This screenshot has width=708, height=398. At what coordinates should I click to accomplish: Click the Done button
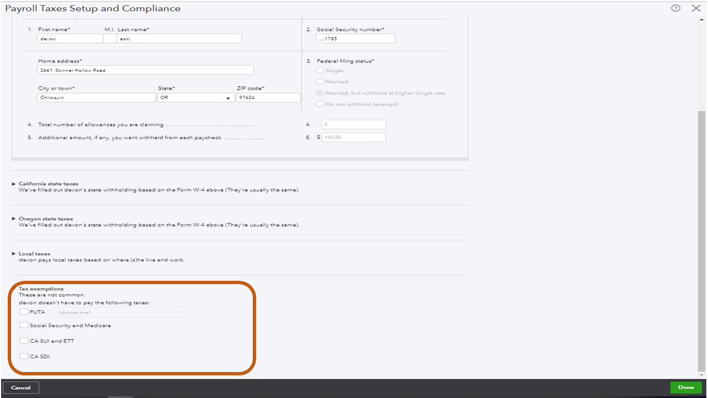(x=685, y=387)
